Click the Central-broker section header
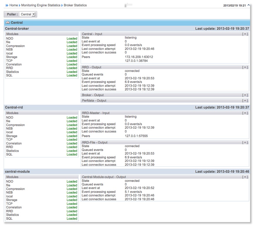The width and height of the screenshot is (253, 225). pyautogui.click(x=17, y=28)
